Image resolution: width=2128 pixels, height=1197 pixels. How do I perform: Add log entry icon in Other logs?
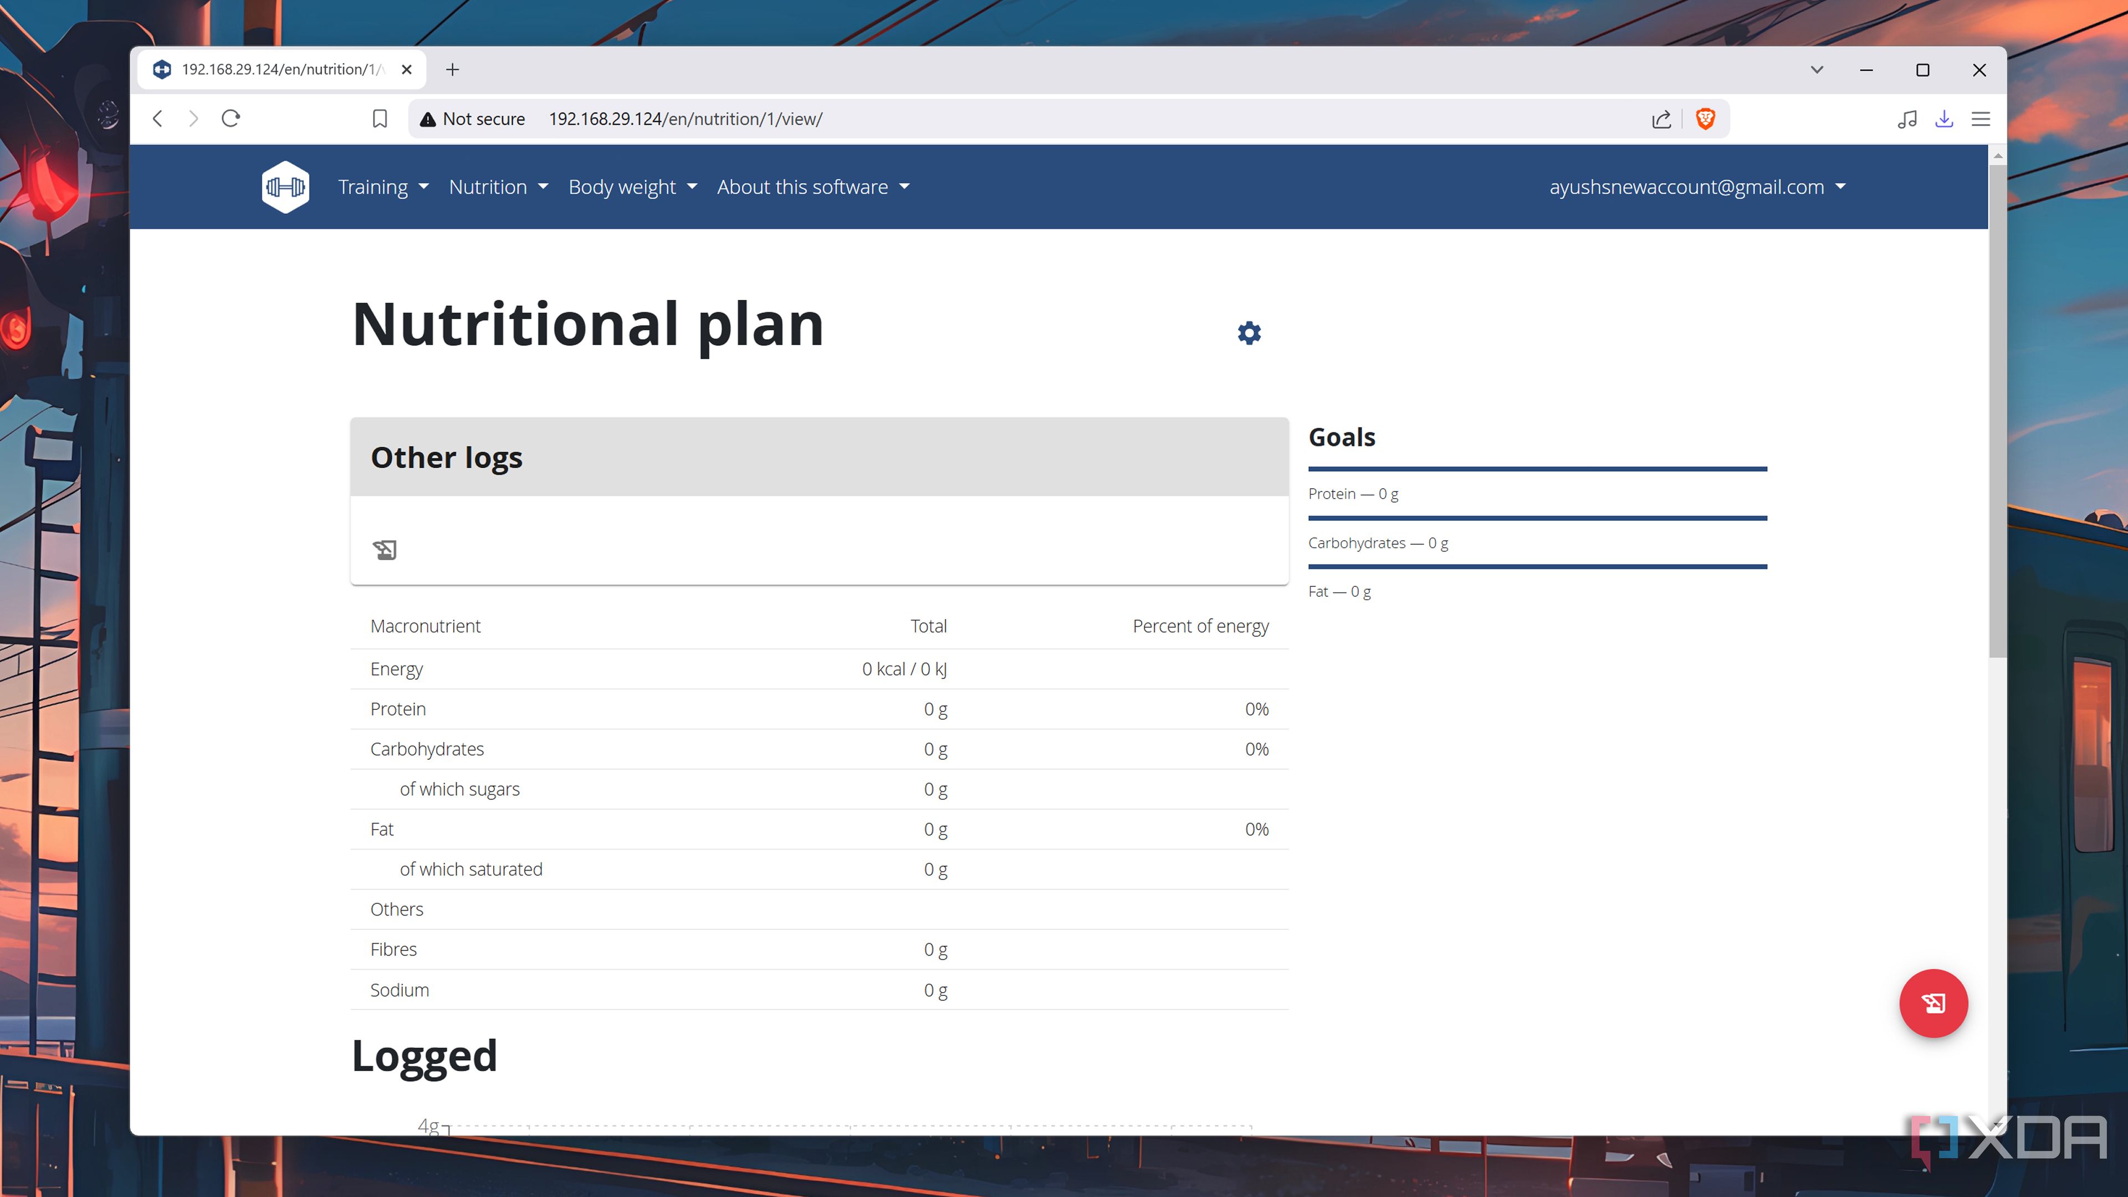(384, 549)
